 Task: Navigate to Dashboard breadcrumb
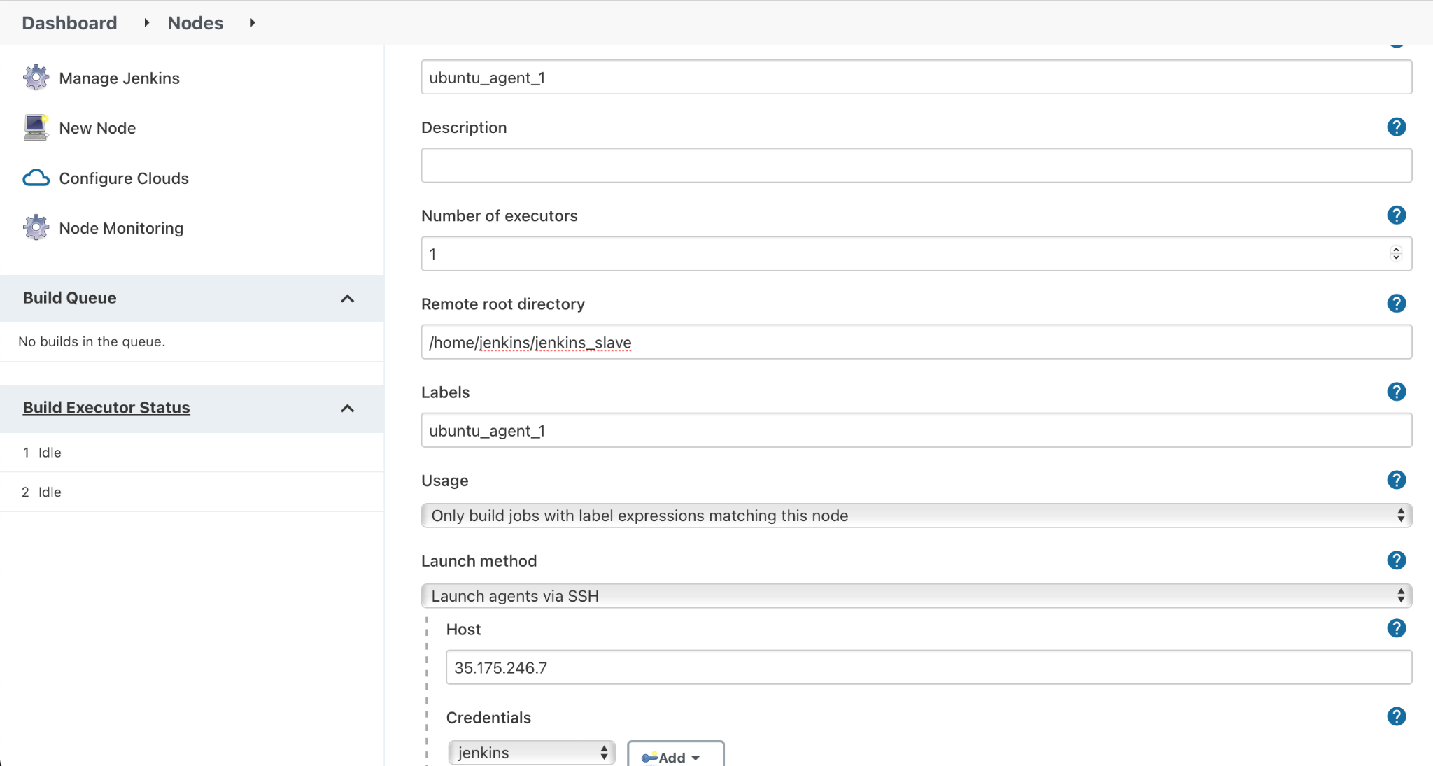click(69, 22)
